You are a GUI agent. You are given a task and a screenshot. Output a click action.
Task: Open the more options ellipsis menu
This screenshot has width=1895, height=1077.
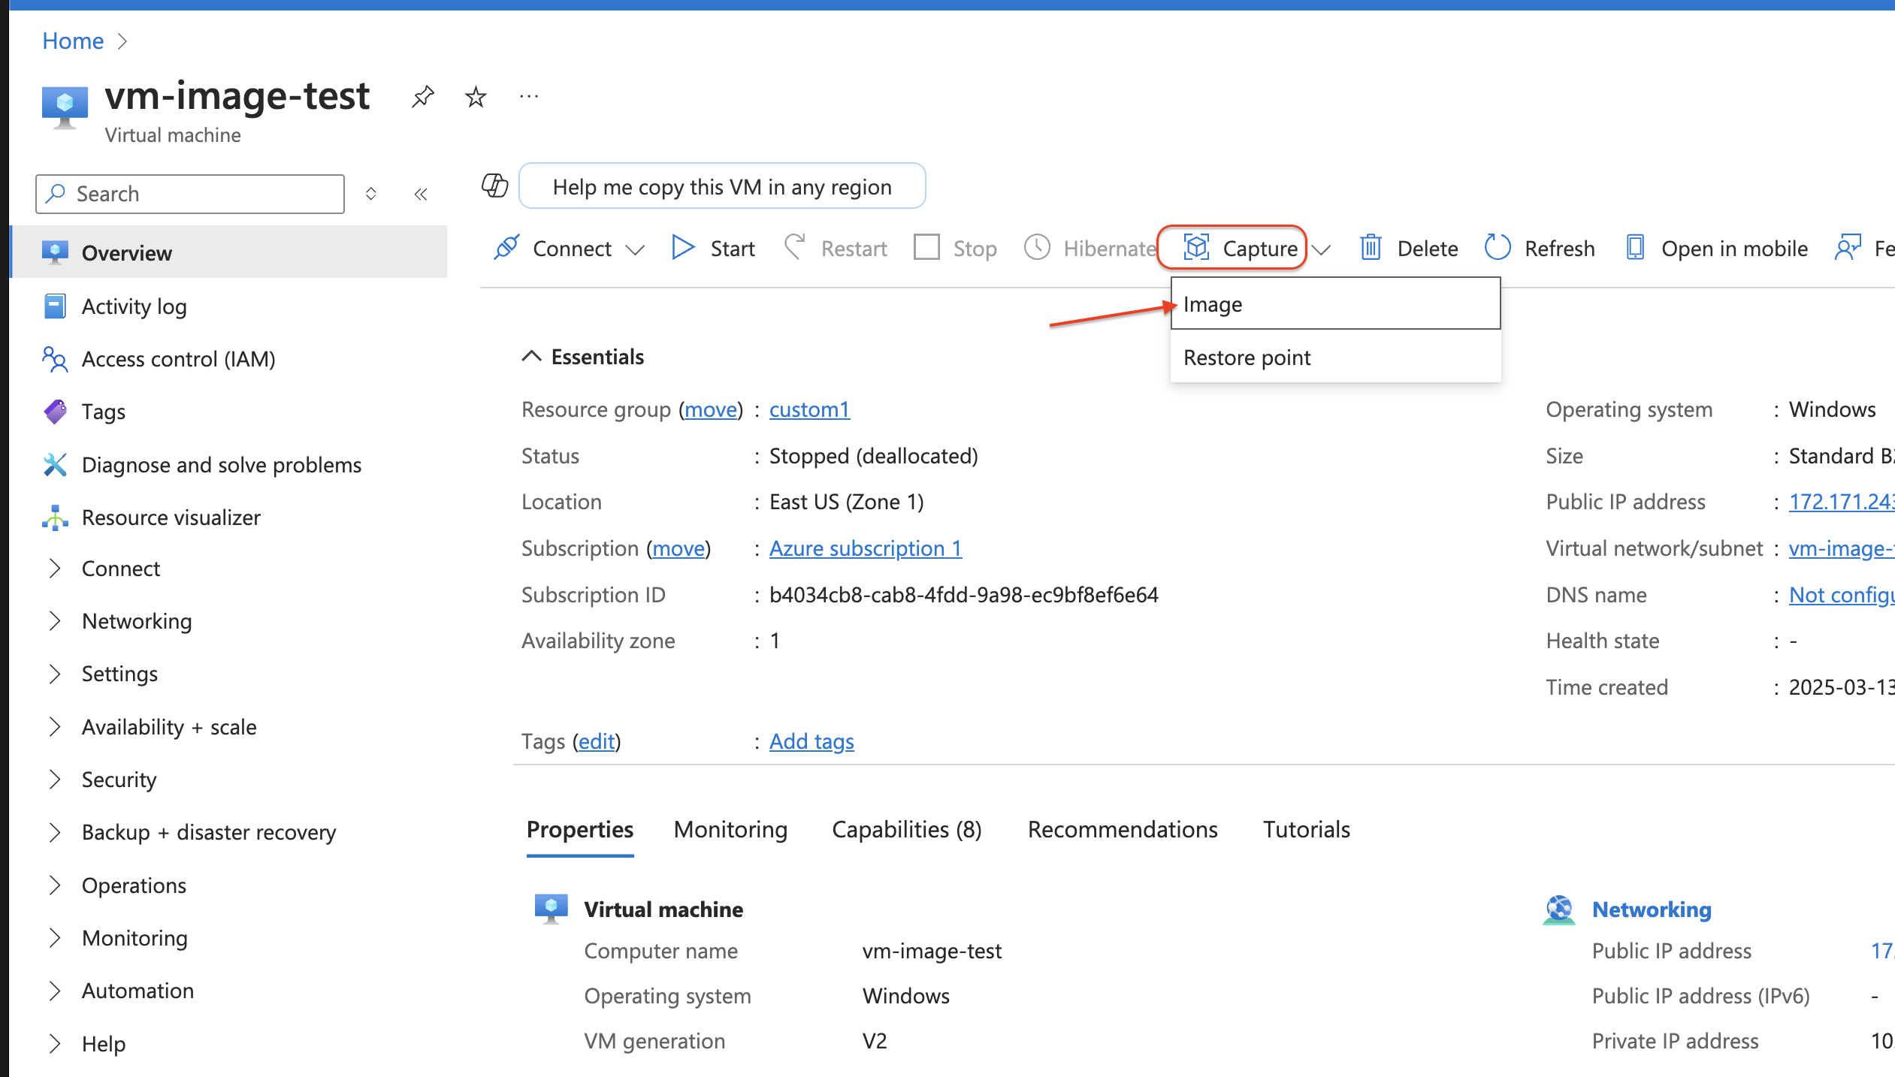point(529,96)
